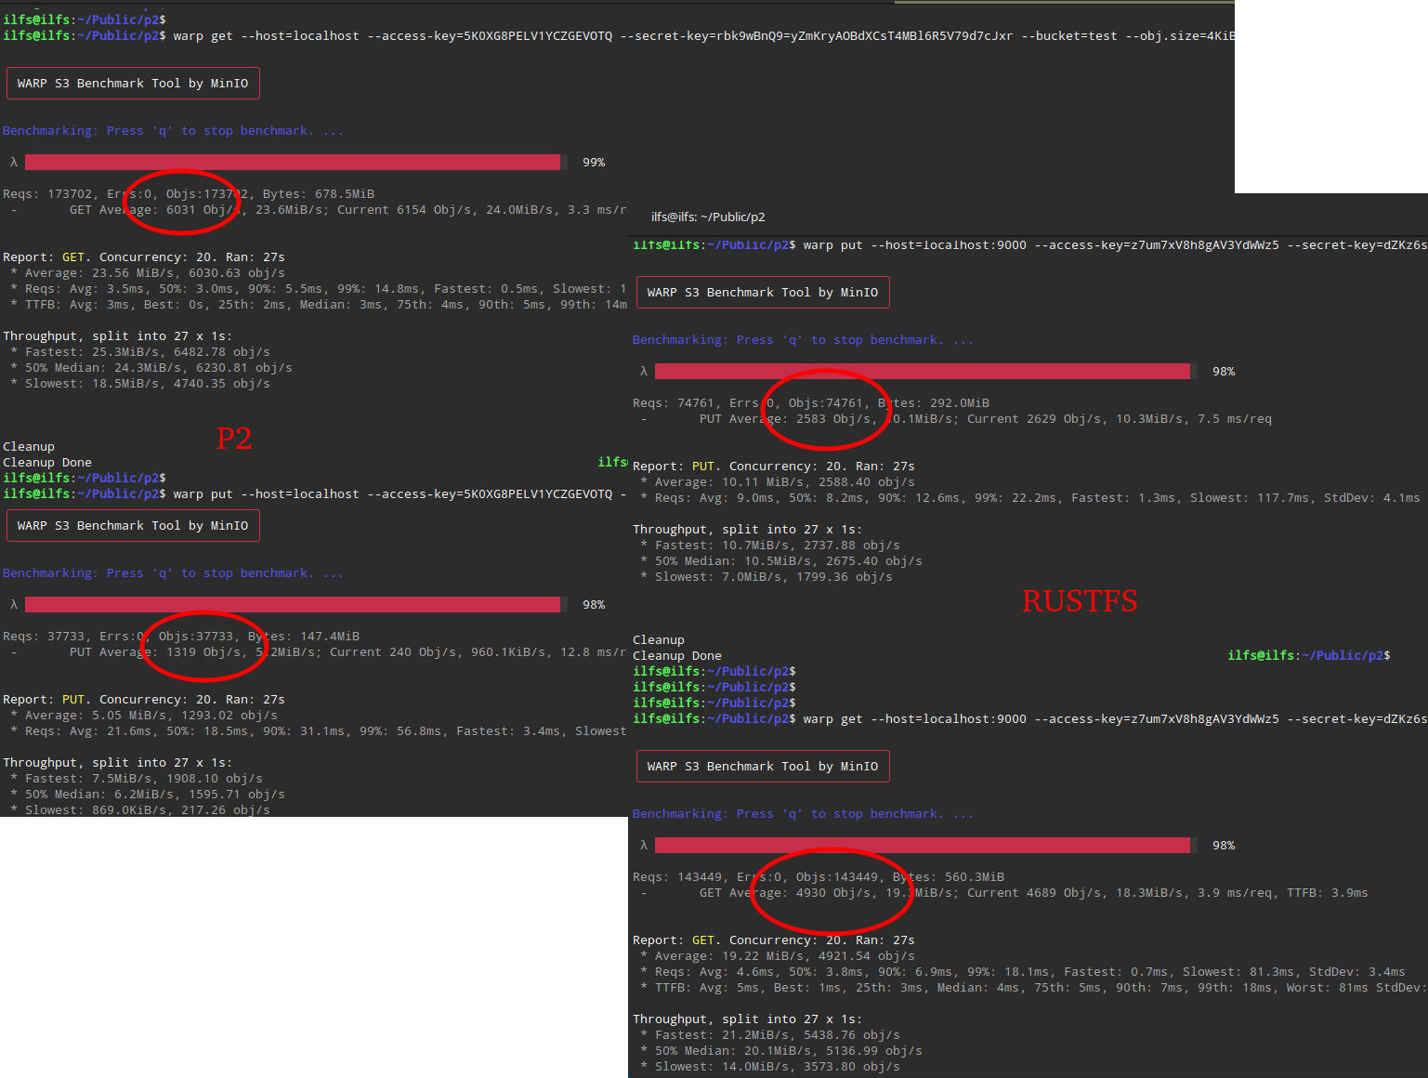Click the lambda symbol beside the top progress bar

(12, 162)
